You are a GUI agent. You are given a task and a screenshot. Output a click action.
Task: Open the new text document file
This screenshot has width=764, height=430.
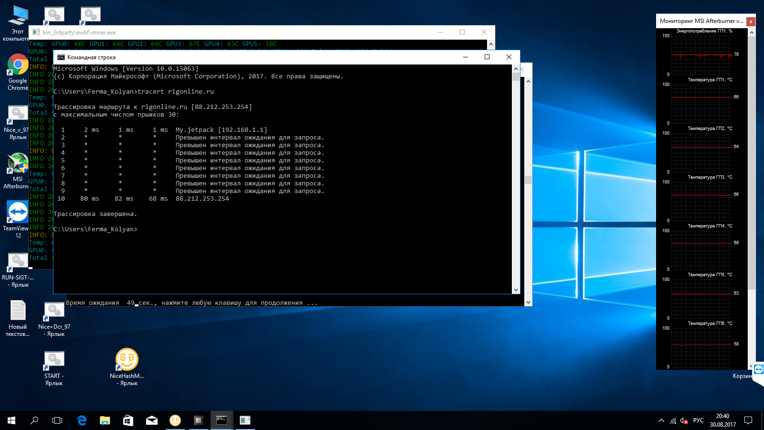click(x=18, y=318)
